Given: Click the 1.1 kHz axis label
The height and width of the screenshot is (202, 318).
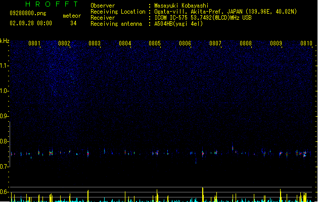Looking at the screenshot, I should tap(5, 66).
